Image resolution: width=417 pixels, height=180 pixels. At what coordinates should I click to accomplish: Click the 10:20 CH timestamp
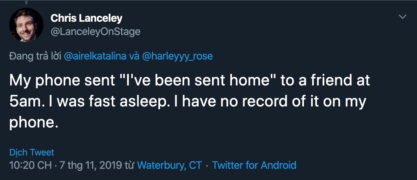click(x=30, y=165)
